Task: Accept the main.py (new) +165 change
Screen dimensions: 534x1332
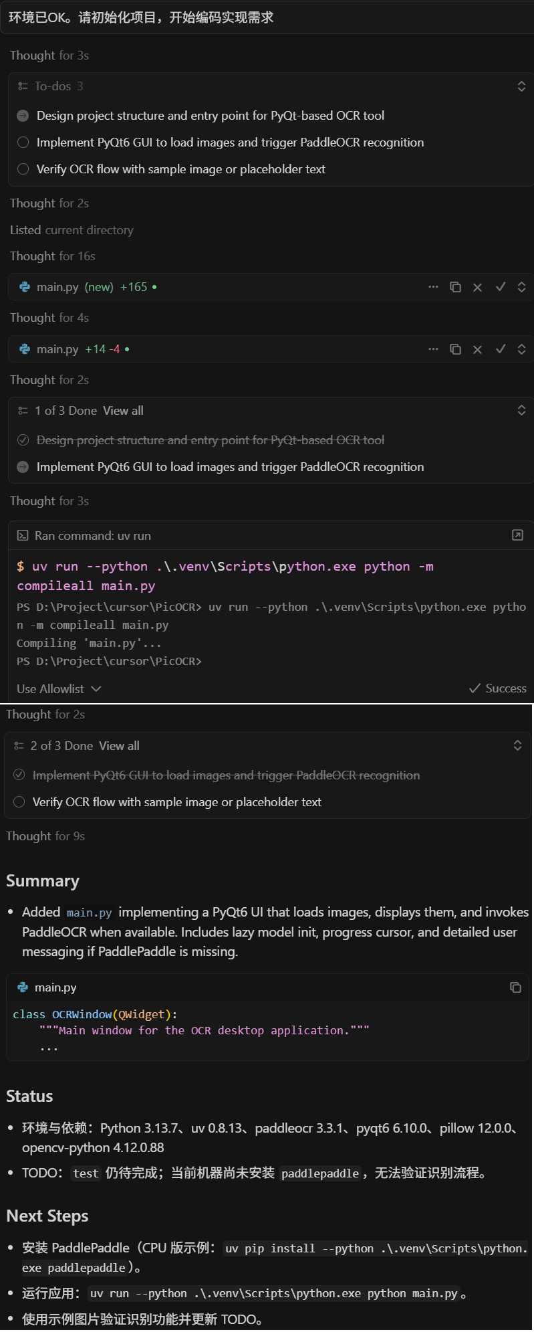Action: click(500, 287)
